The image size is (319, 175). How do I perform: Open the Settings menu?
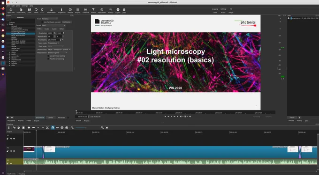coord(24,6)
